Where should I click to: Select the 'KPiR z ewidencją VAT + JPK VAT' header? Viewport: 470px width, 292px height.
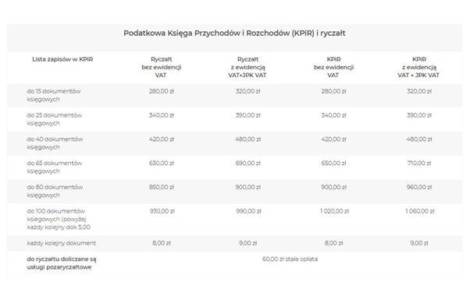coord(418,67)
